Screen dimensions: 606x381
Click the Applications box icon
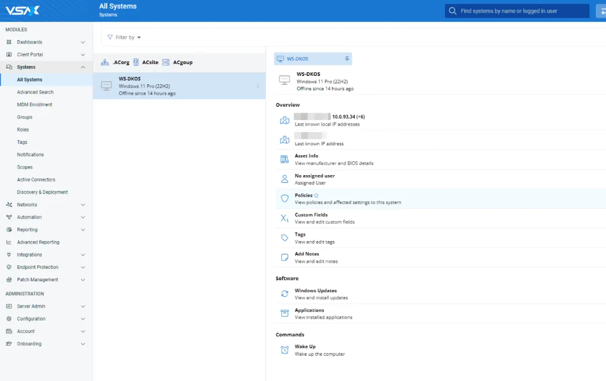click(285, 313)
